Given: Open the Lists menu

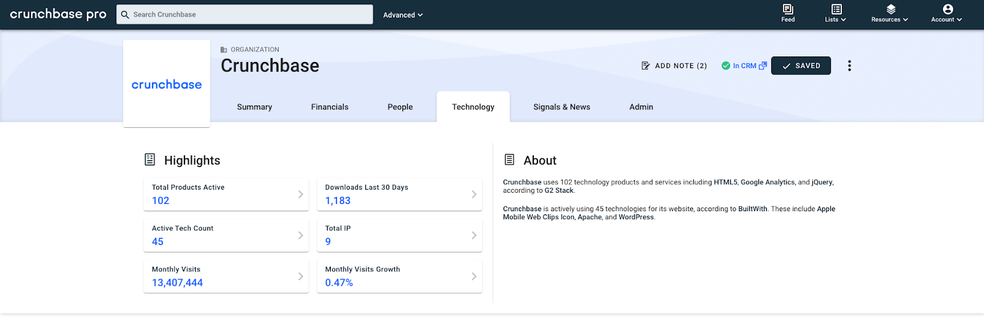Looking at the screenshot, I should (x=836, y=14).
